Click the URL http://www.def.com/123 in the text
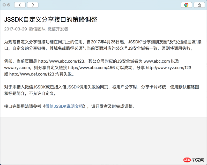The width and height of the screenshot is (207, 165). [32, 74]
